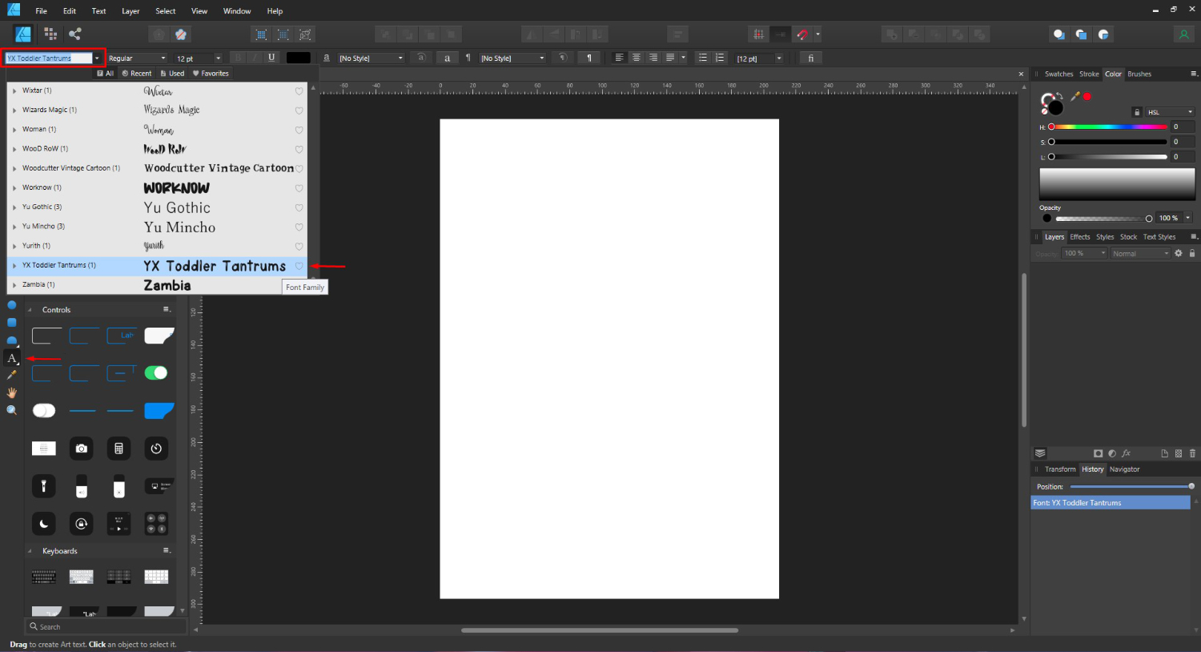This screenshot has height=652, width=1201.
Task: Align text center
Action: tap(637, 58)
